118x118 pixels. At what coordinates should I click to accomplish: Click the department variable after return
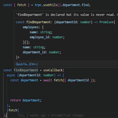pyautogui.click(x=31, y=100)
